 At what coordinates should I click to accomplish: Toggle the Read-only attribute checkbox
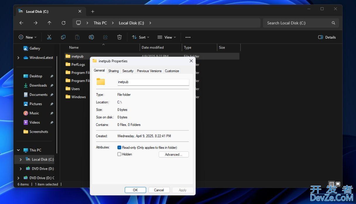coord(119,148)
